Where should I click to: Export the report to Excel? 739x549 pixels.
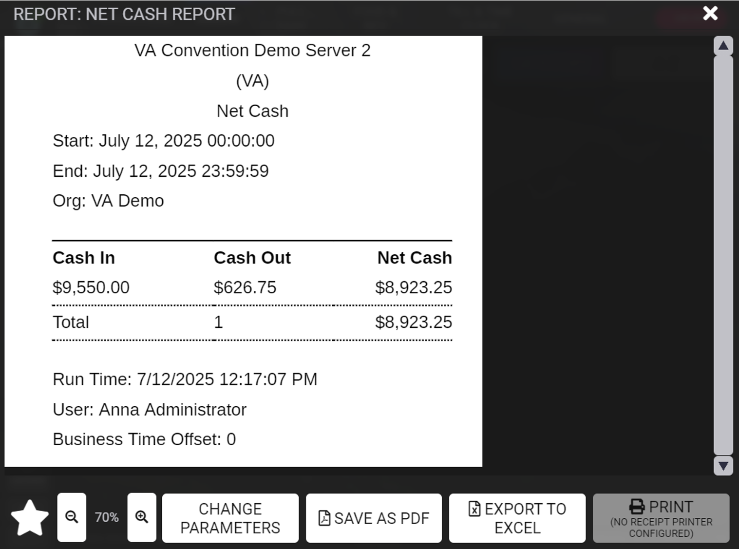pyautogui.click(x=517, y=518)
